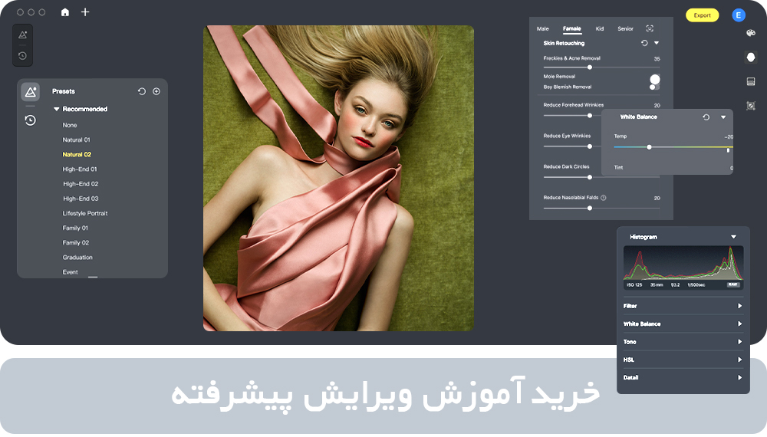Screen dimensions: 767x437
Task: Open history icon in top-left mini toolbar
Action: 22,56
